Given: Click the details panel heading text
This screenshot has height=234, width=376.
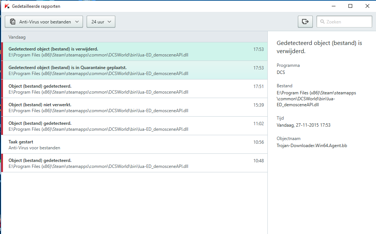Looking at the screenshot, I should pos(319,47).
